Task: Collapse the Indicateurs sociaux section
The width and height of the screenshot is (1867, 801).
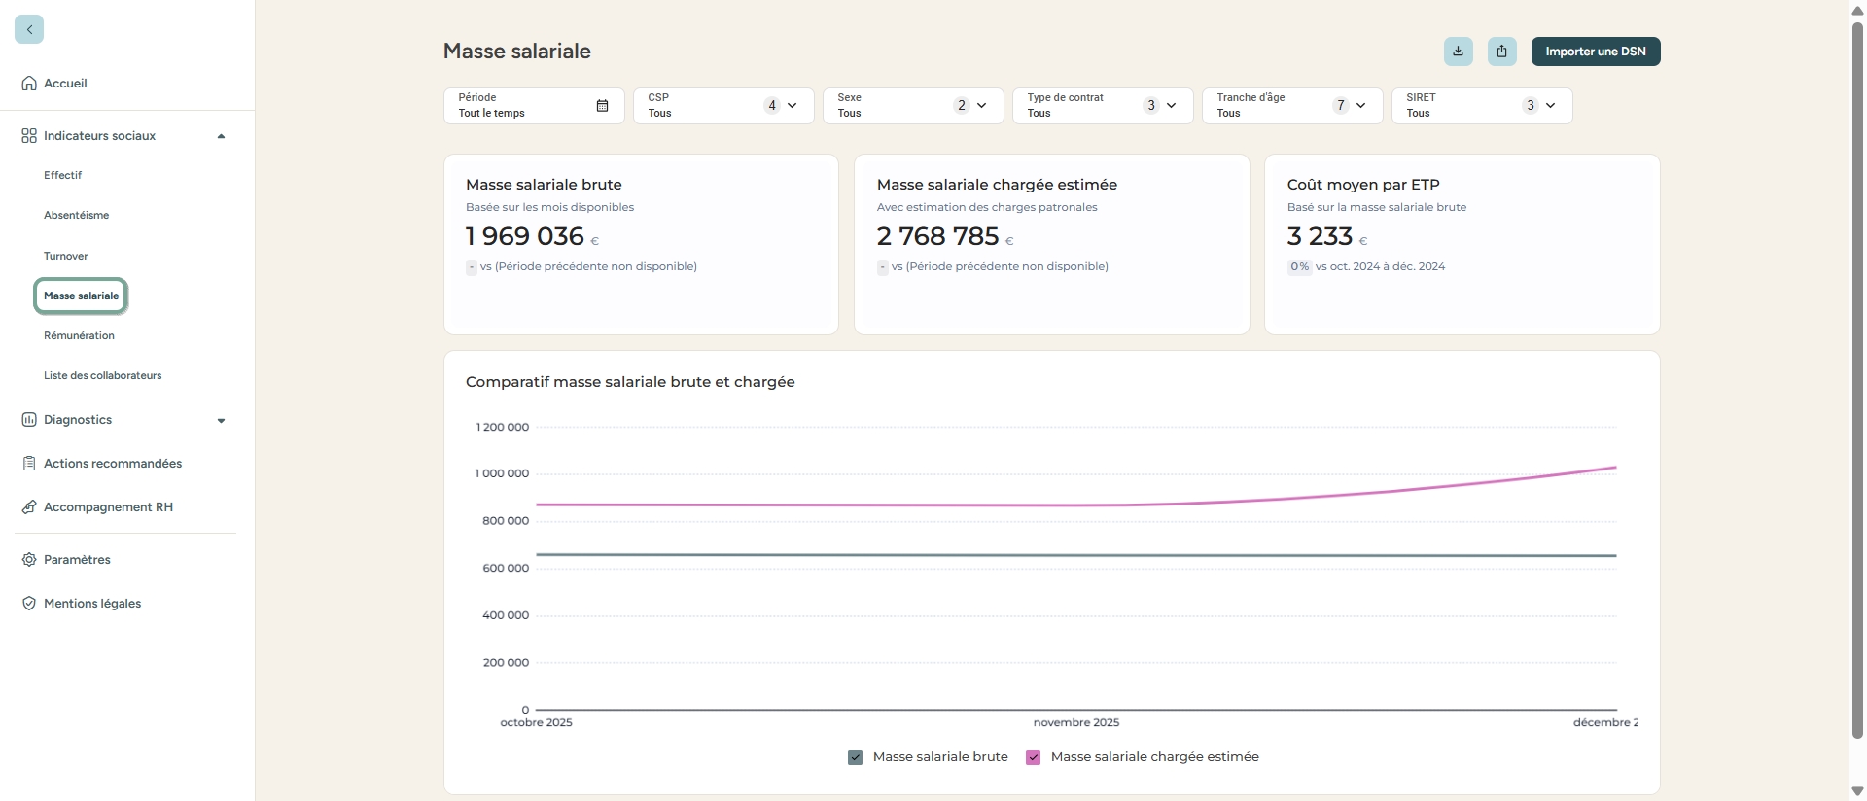Action: pos(221,136)
